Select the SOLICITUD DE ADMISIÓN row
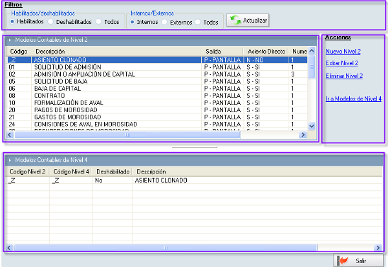The height and width of the screenshot is (267, 388). [x=68, y=67]
